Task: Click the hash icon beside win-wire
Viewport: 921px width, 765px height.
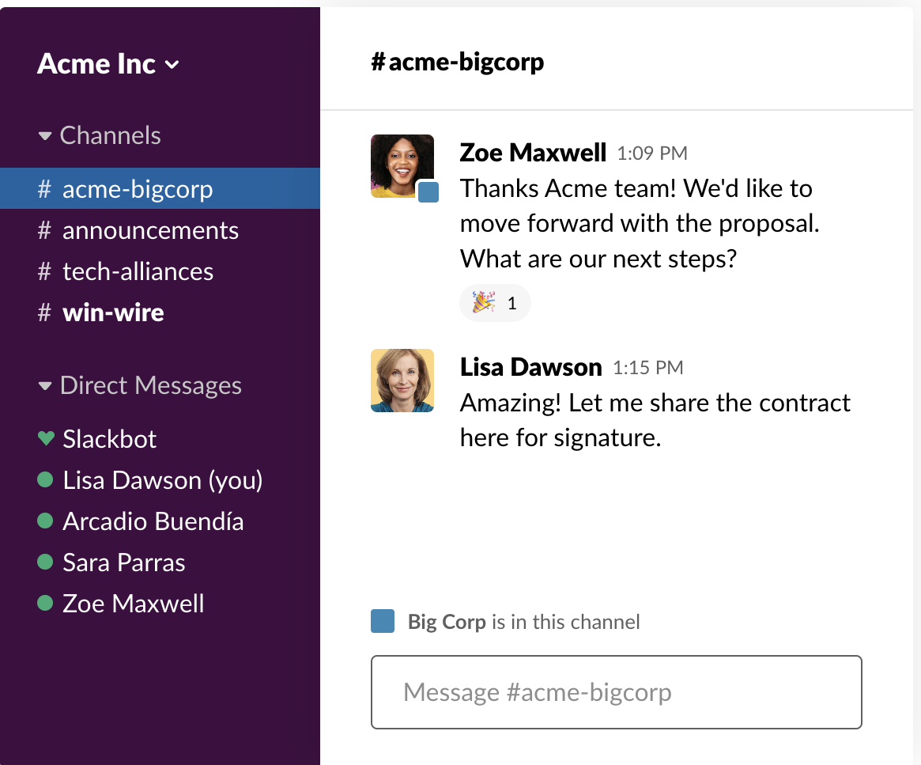Action: 44,312
